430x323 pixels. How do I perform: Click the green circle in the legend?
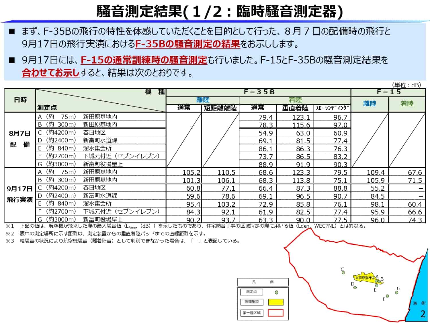(x=276, y=292)
